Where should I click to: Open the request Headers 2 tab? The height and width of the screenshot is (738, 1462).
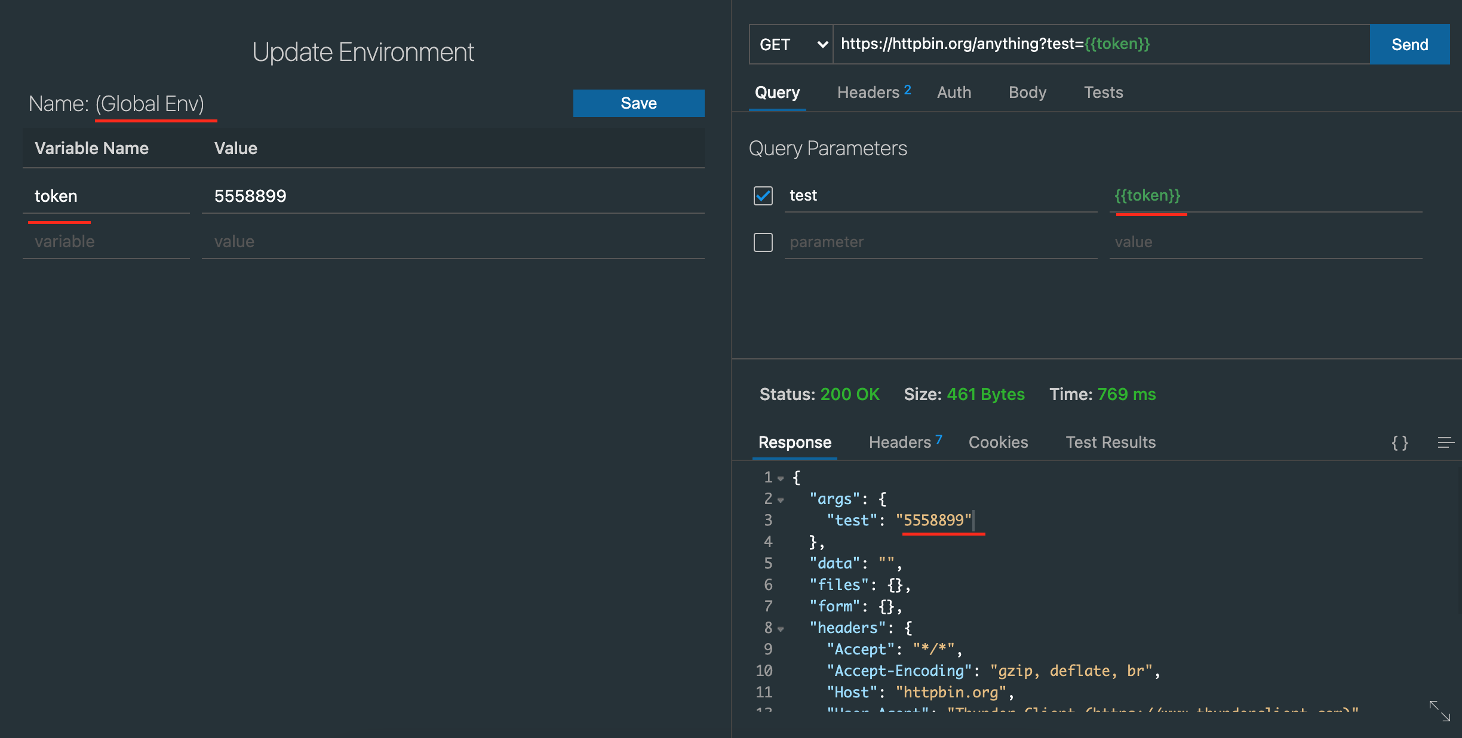[874, 93]
